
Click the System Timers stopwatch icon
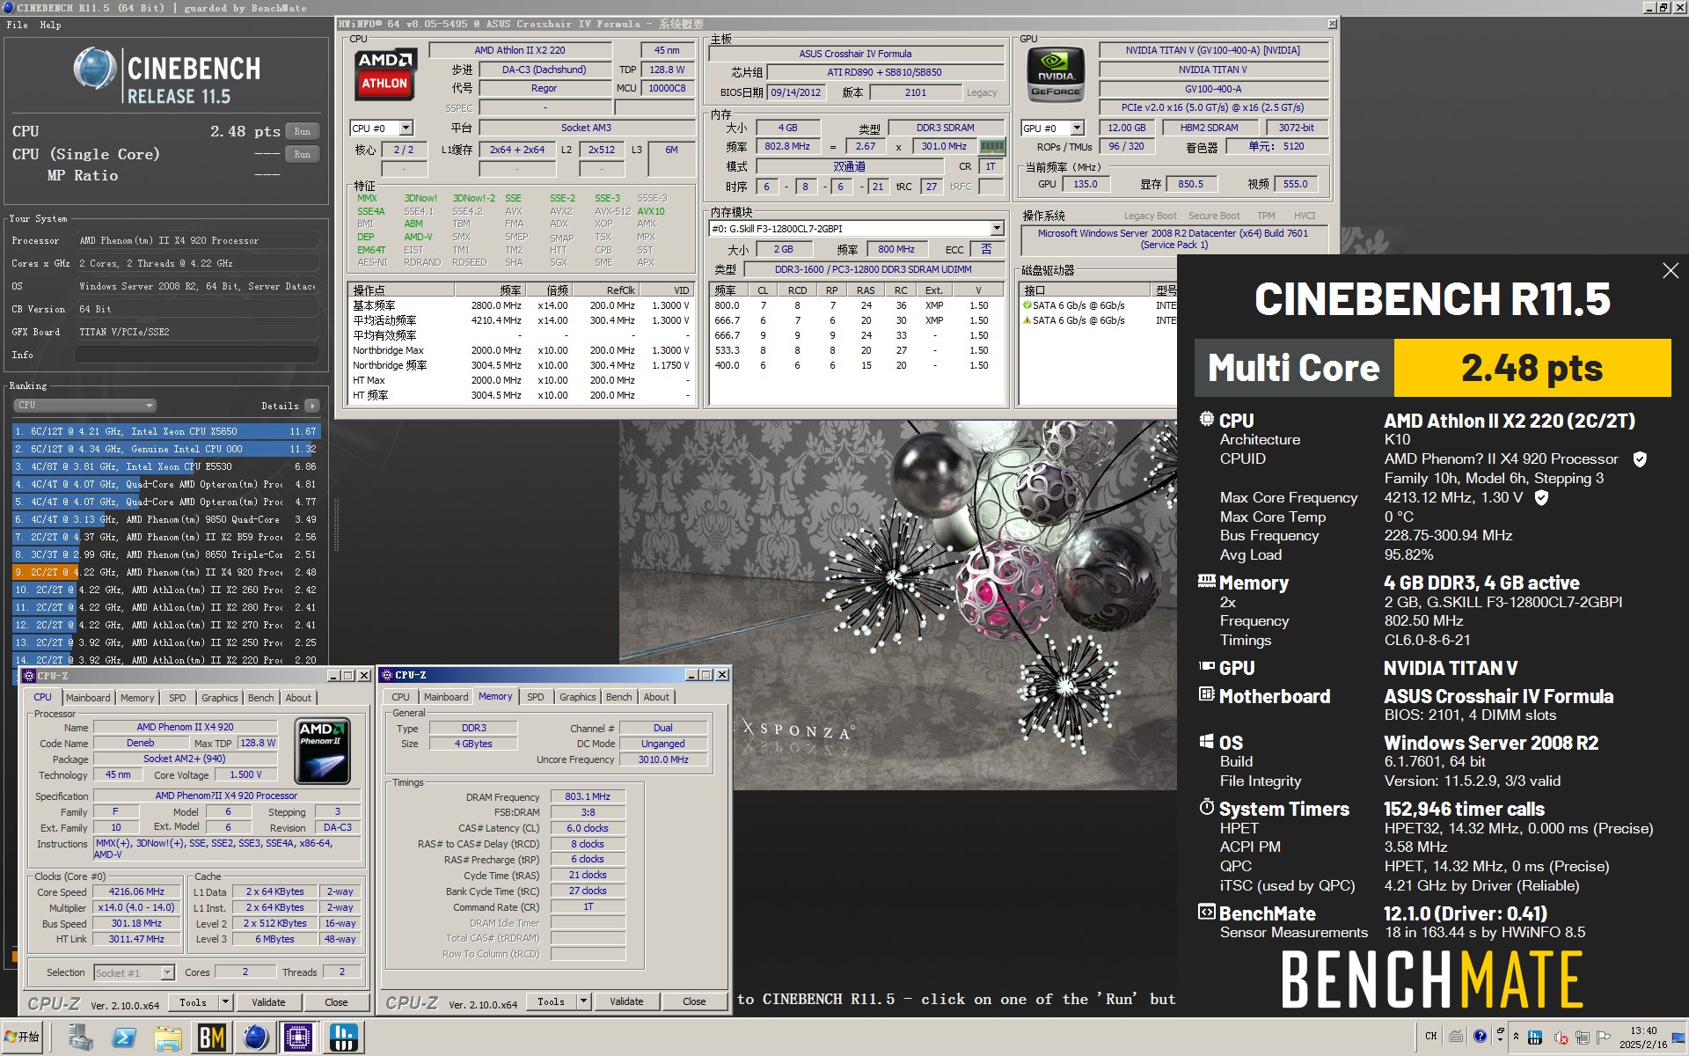click(x=1207, y=807)
